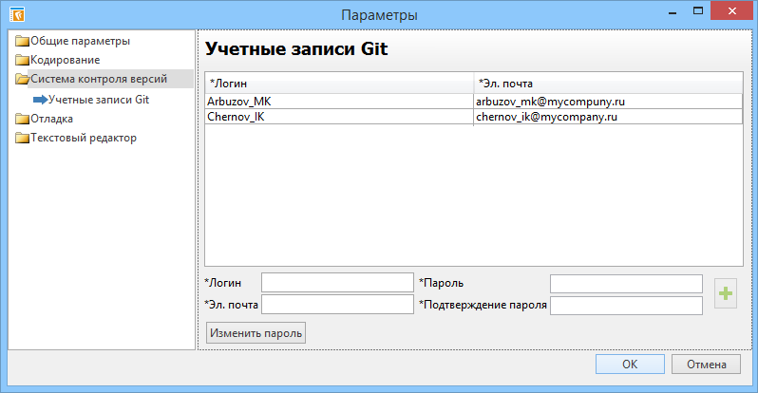Click the Отладка folder icon
758x393 pixels.
[x=22, y=120]
